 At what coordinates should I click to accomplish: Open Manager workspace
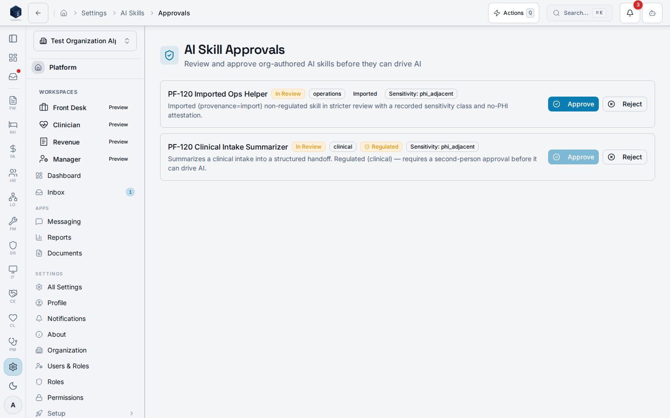[x=85, y=159]
